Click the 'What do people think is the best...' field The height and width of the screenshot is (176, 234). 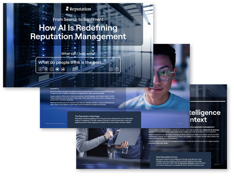click(78, 65)
